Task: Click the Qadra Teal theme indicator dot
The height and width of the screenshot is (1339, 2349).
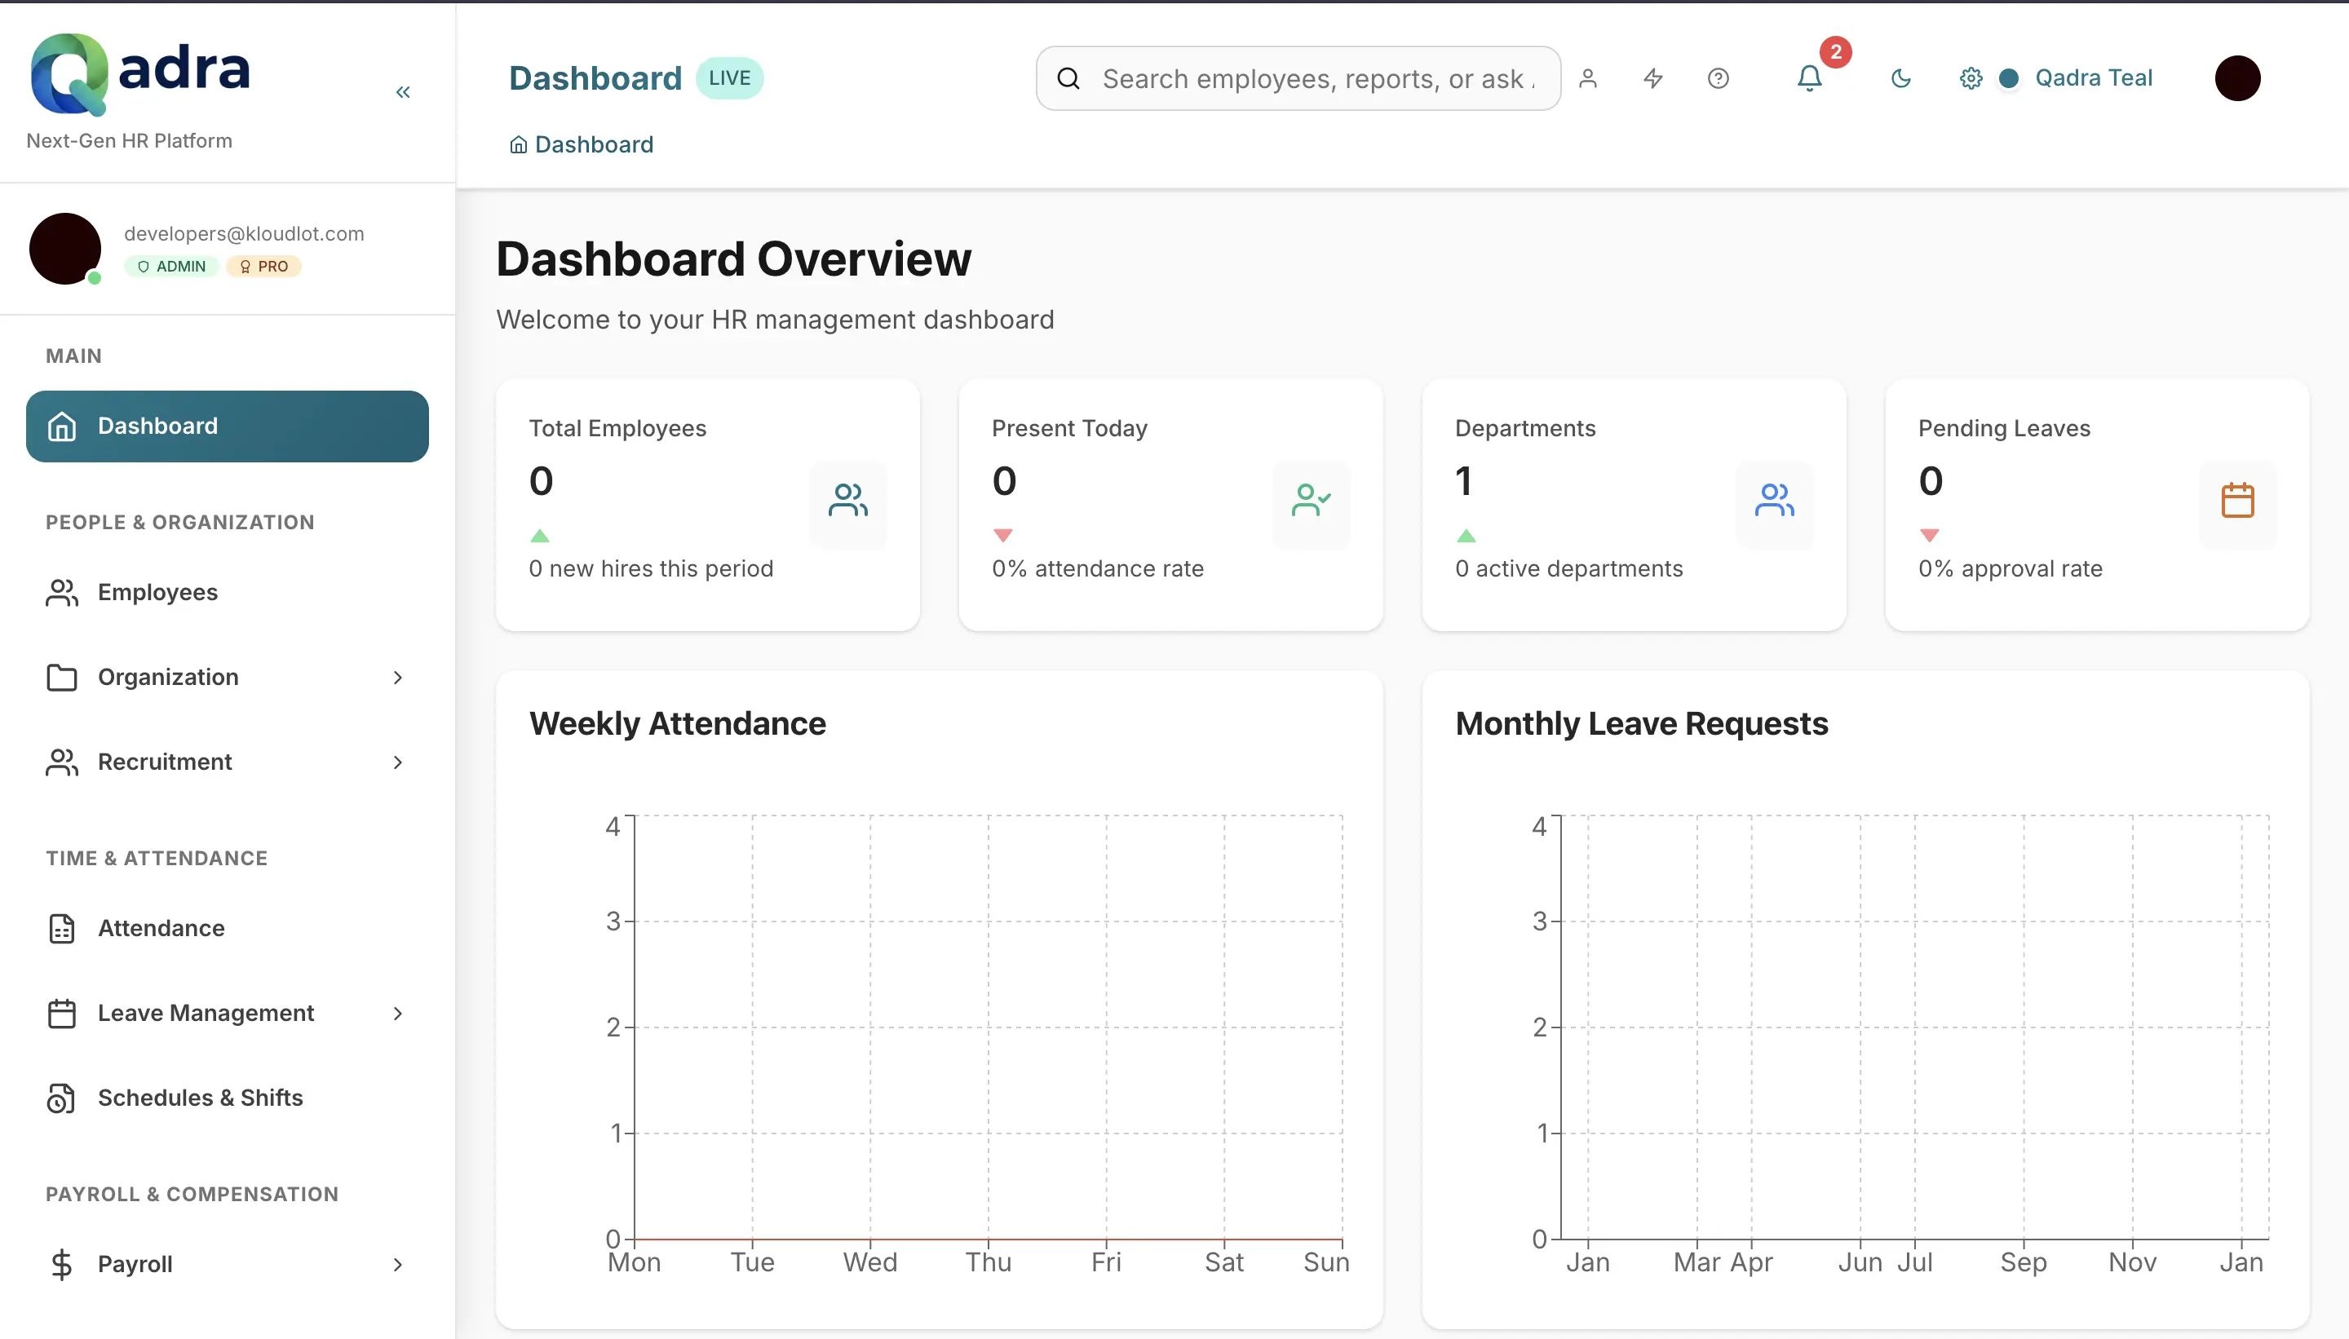Action: pos(2009,78)
